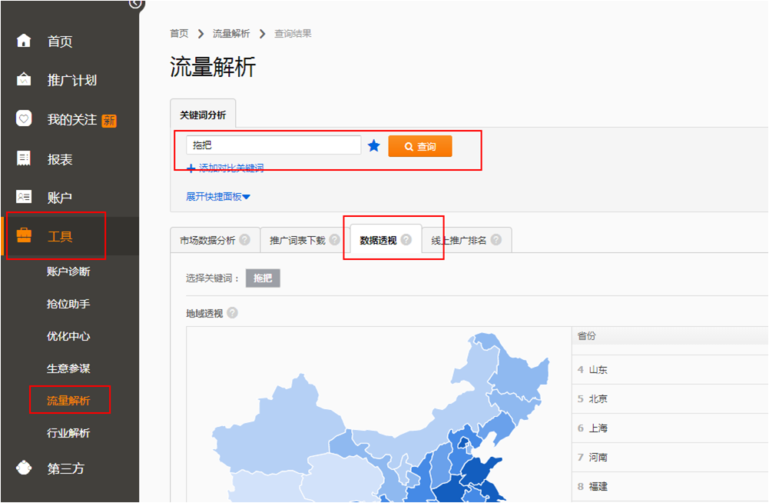Open the 第三方 sidebar section
The height and width of the screenshot is (503, 769).
tap(65, 468)
